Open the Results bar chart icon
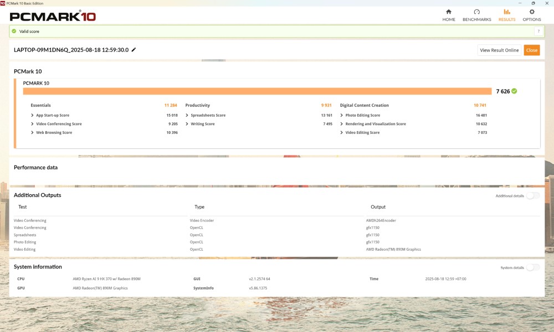The width and height of the screenshot is (554, 332). [507, 12]
